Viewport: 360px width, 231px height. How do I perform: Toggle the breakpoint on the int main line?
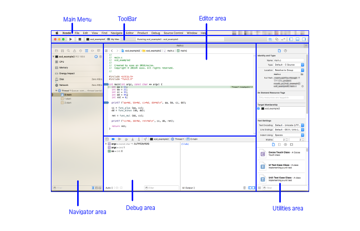click(x=106, y=84)
